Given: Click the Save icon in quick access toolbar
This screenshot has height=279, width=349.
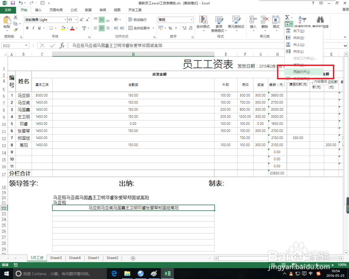Looking at the screenshot, I should (x=13, y=3).
